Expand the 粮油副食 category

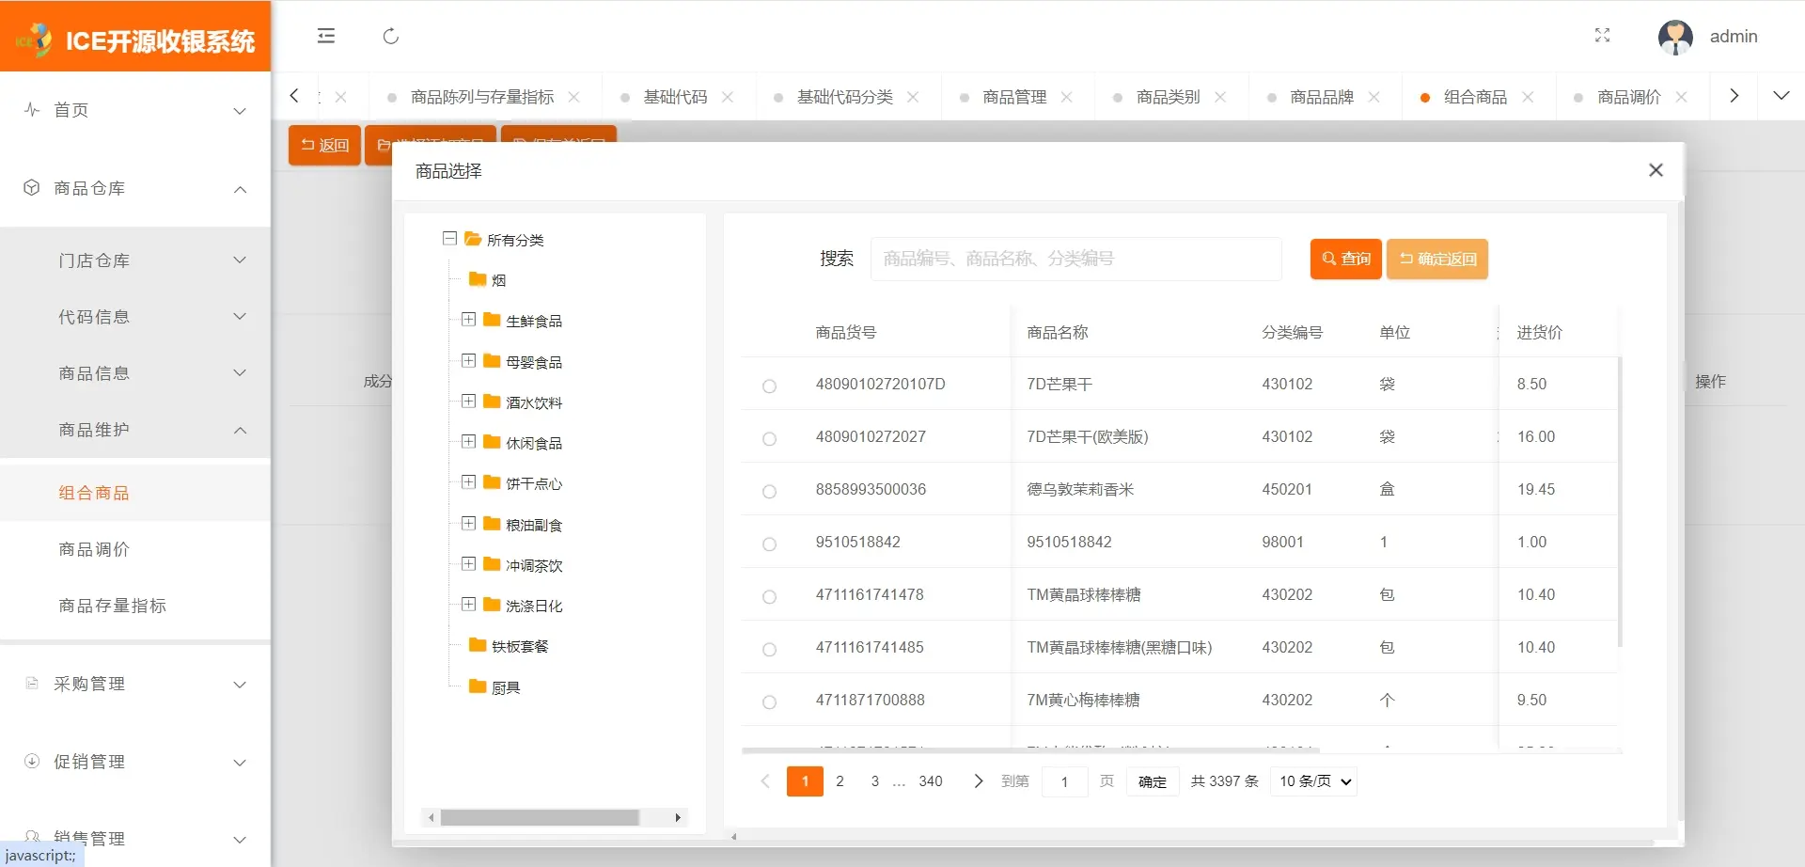pos(468,523)
